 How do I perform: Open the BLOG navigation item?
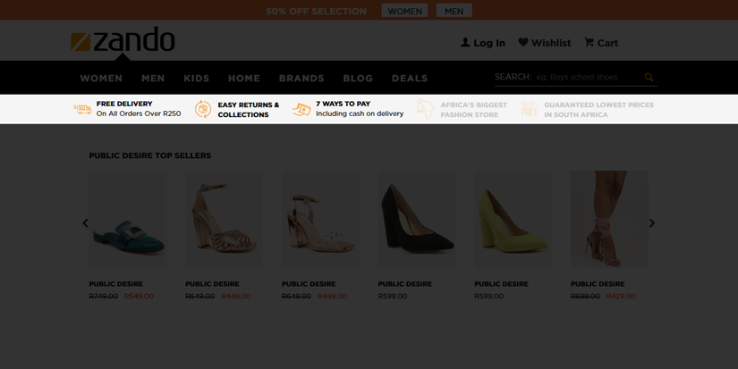point(358,78)
